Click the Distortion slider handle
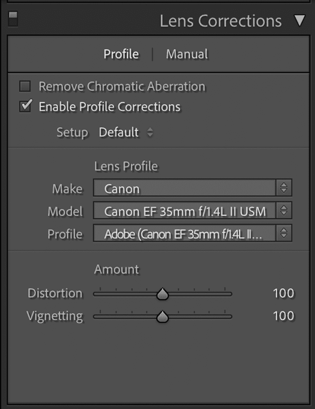The width and height of the screenshot is (315, 409). (x=162, y=293)
